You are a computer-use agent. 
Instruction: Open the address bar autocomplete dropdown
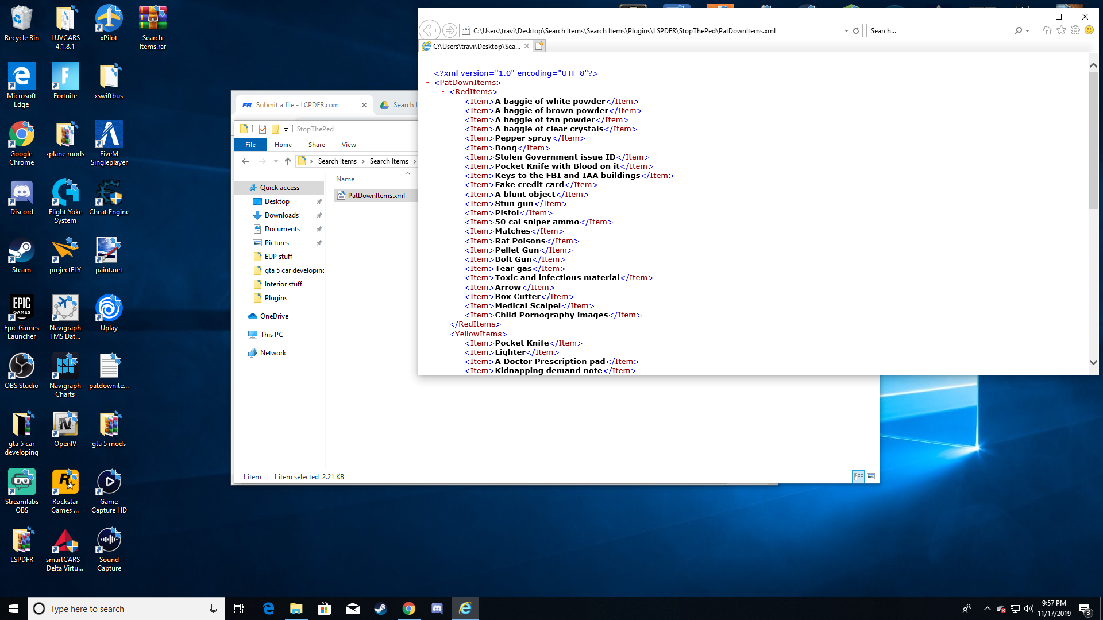tap(846, 31)
